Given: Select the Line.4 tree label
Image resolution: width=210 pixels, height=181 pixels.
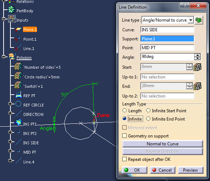Looking at the screenshot, I should pyautogui.click(x=29, y=162).
